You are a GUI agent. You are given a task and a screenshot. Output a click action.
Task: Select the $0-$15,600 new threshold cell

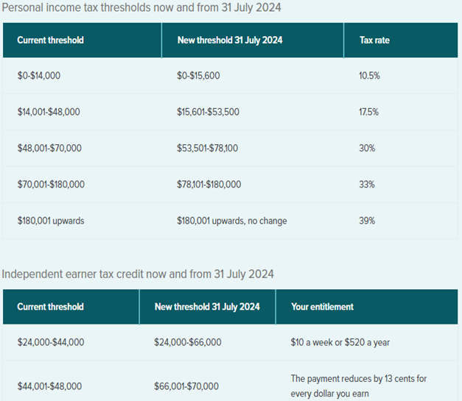point(198,76)
